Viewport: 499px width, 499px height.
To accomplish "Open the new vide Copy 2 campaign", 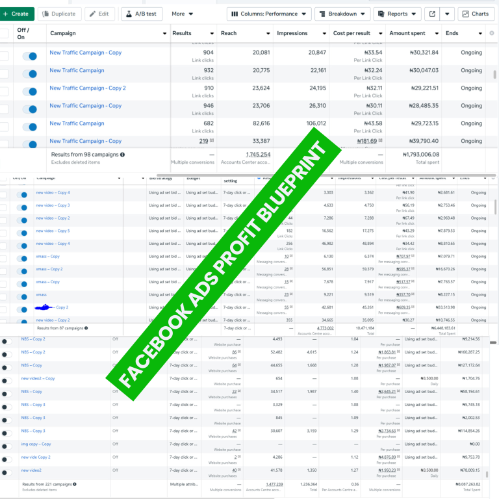I will coord(36,457).
